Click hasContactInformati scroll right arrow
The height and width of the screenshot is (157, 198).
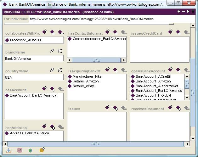tap(124, 60)
